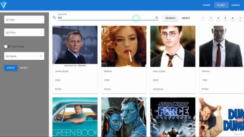
Task: Toggle the won Oscar switch
Action: coord(7,46)
